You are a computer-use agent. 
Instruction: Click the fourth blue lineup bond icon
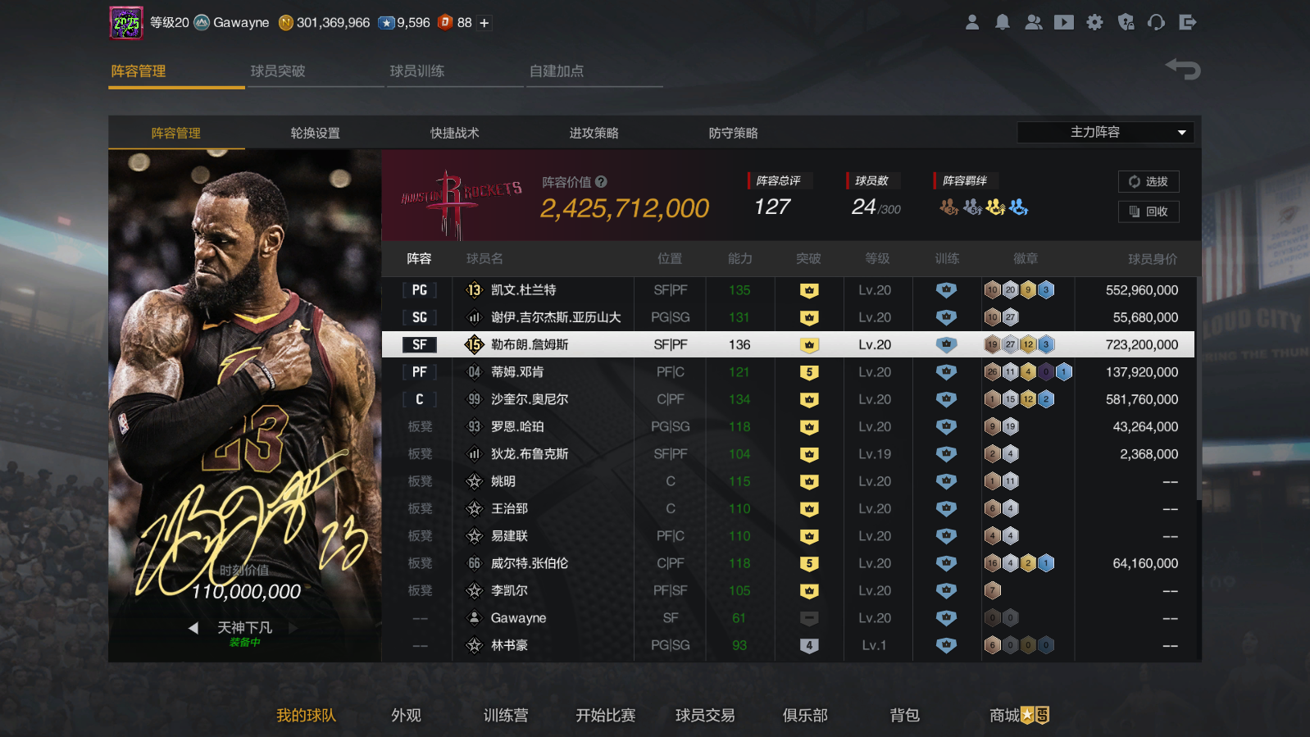point(1018,207)
